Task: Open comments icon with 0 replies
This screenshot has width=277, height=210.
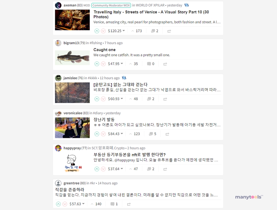Action: 151,64
